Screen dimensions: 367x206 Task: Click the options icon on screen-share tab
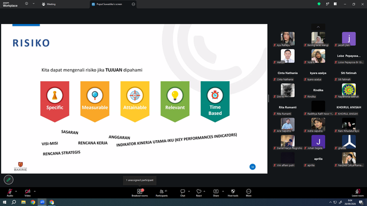[x=133, y=4]
